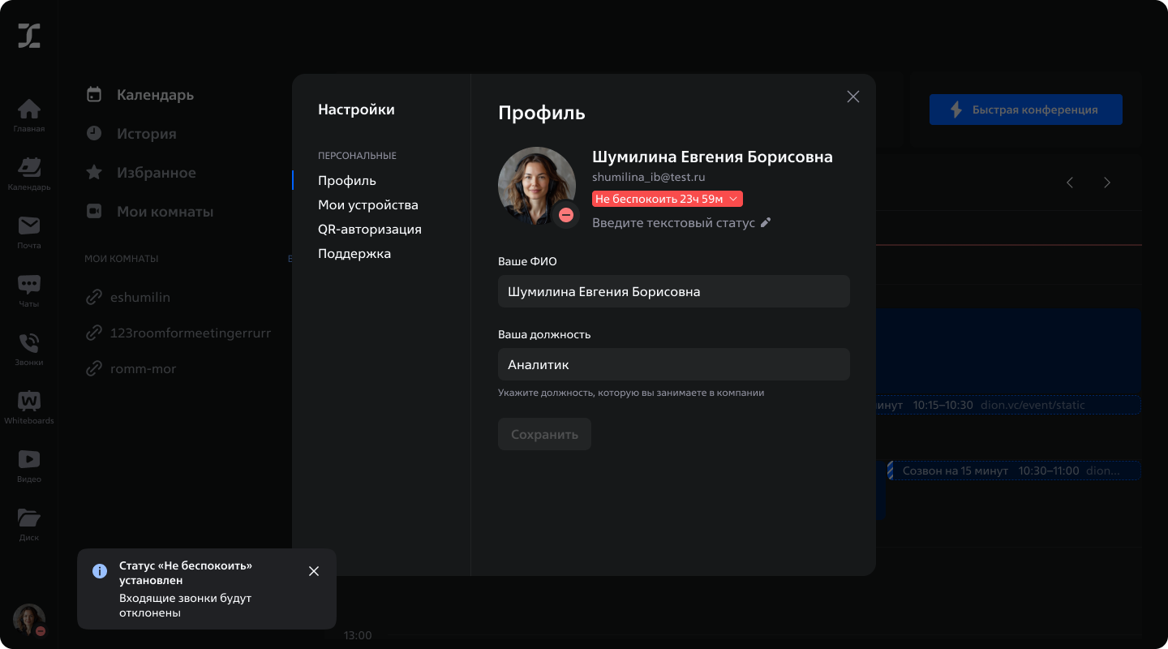Open the Звонки calls icon

29,348
